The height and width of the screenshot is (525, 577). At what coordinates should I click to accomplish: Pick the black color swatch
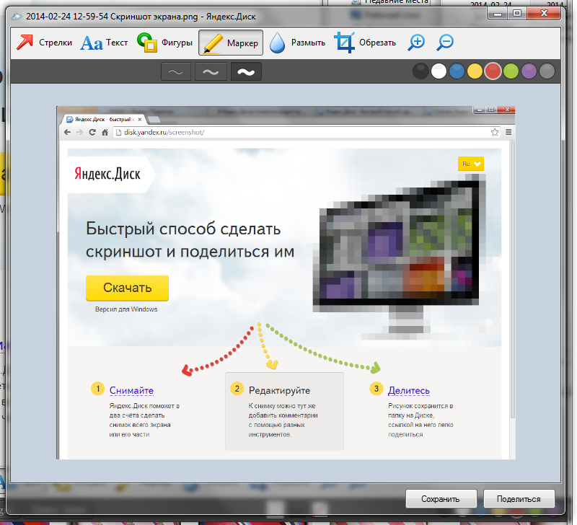[420, 71]
